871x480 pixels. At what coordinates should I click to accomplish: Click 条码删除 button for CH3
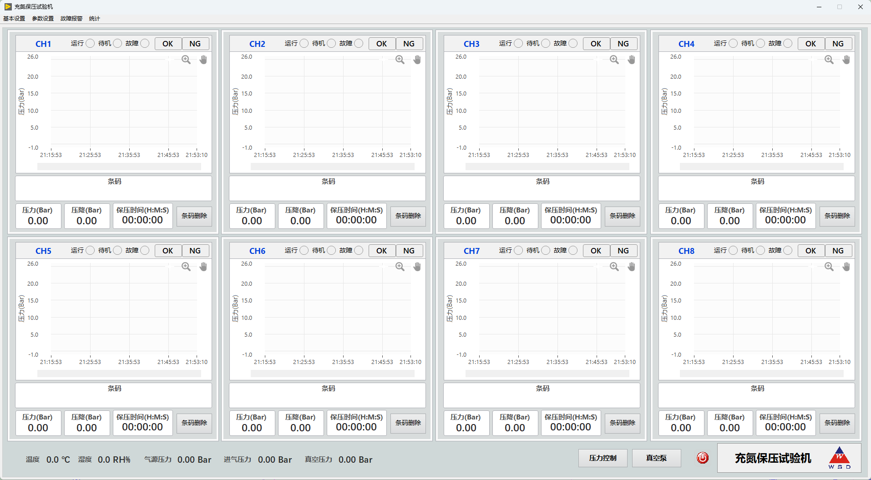[623, 216]
